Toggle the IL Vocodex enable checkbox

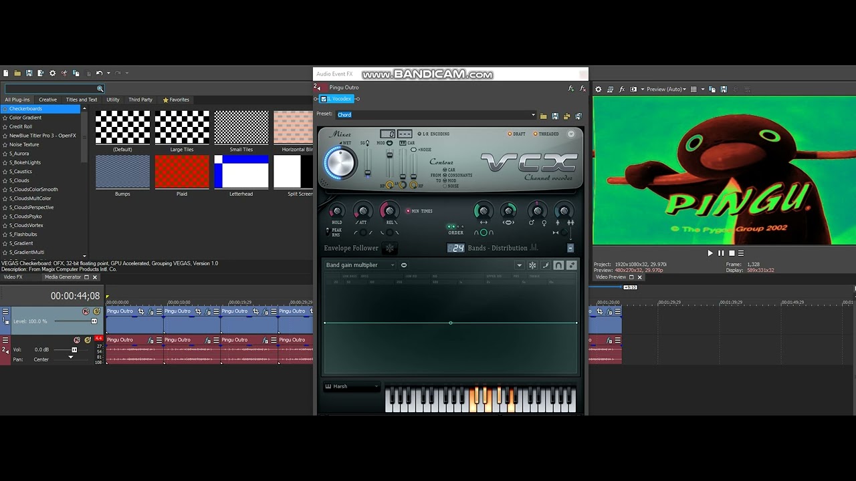pos(324,99)
